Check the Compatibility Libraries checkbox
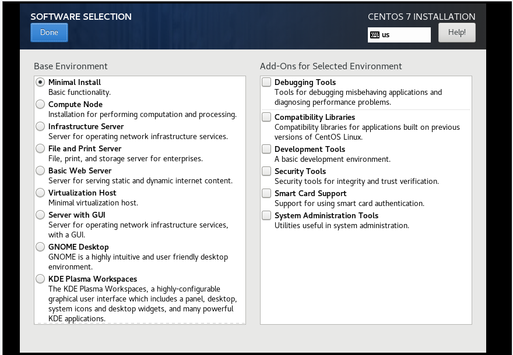This screenshot has width=513, height=355. 266,117
